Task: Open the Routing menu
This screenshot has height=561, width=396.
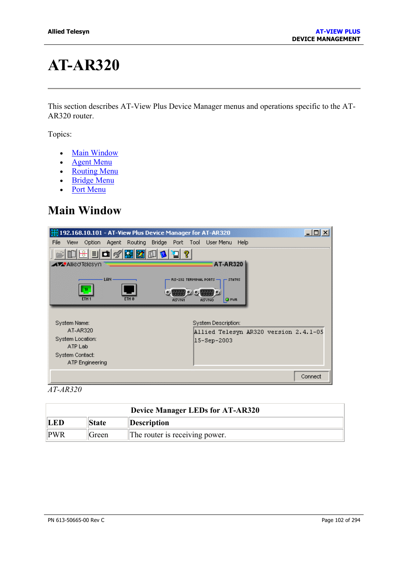Action: coord(137,243)
